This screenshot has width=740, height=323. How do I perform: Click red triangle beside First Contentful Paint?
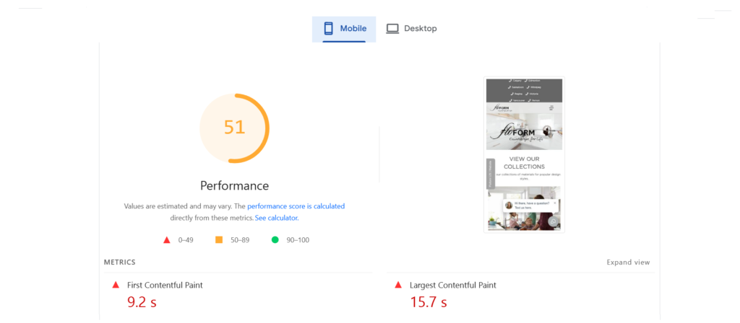115,285
